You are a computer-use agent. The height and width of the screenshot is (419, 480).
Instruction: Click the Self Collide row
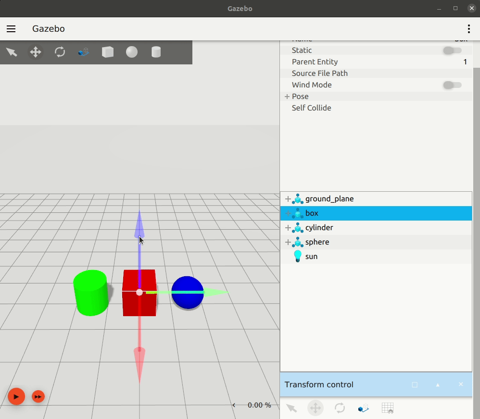click(x=376, y=108)
